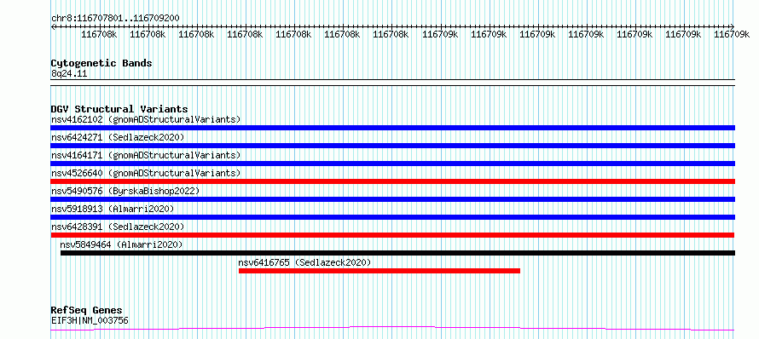Click the red bar for nsv4526640

pyautogui.click(x=392, y=181)
